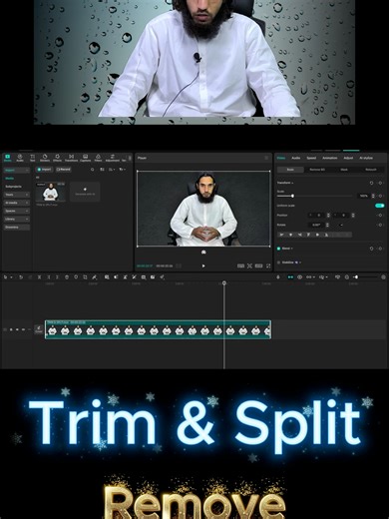Select the imported video thumbnail in media bin
Viewport: 389px width, 519px height.
(x=51, y=192)
